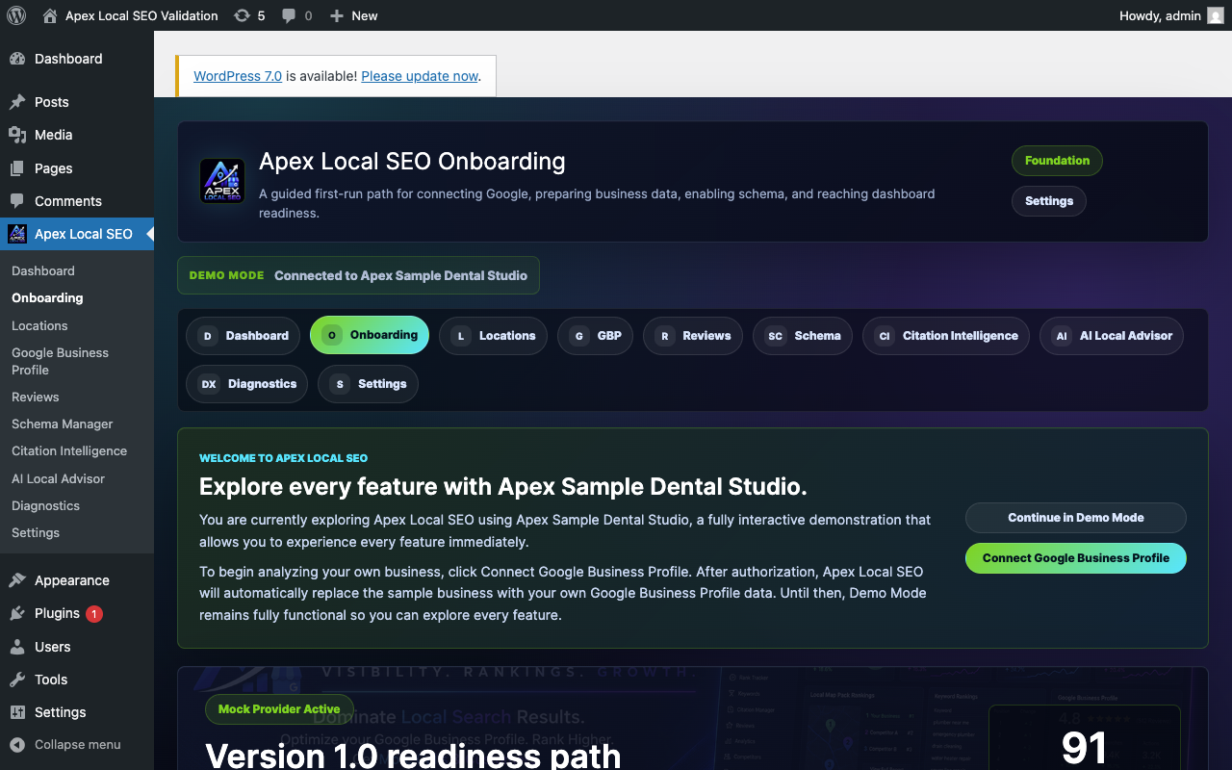
Task: Open Google Business Profile in the sidebar submenu
Action: tap(60, 361)
